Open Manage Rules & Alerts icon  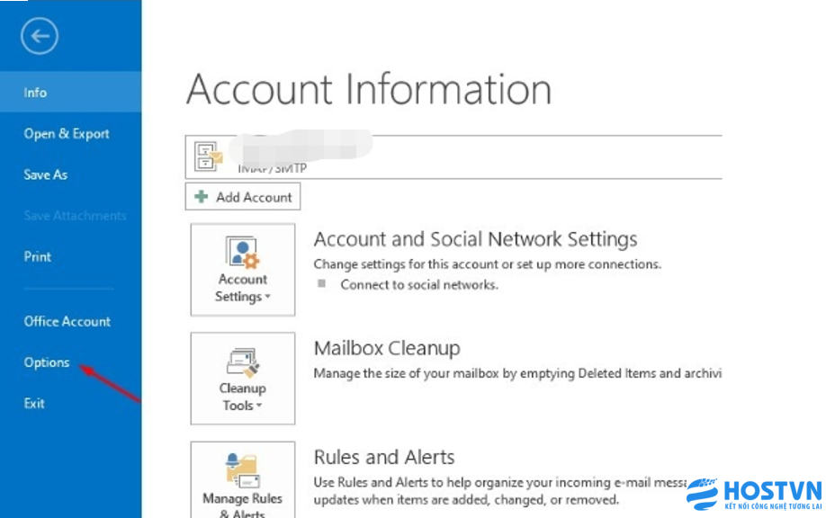(242, 470)
